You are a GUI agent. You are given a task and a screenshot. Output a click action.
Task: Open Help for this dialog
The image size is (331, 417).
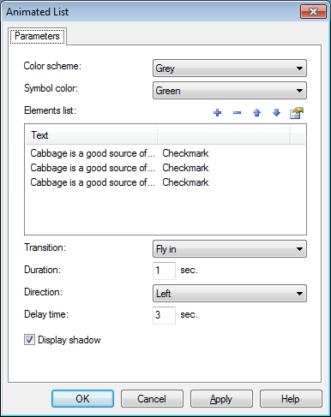[291, 398]
